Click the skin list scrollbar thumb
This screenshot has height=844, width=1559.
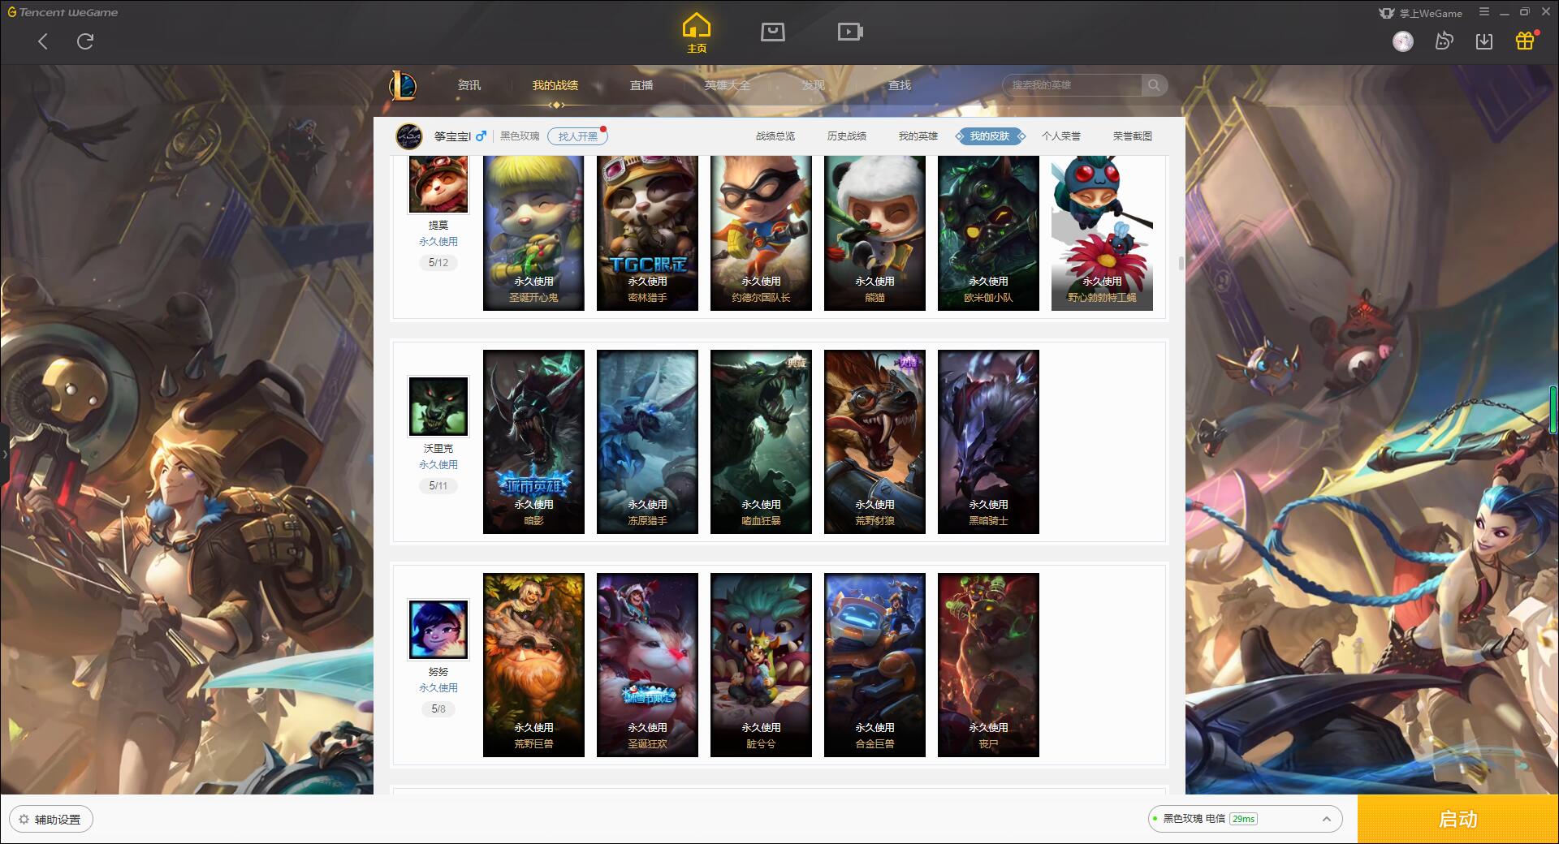tap(1181, 264)
